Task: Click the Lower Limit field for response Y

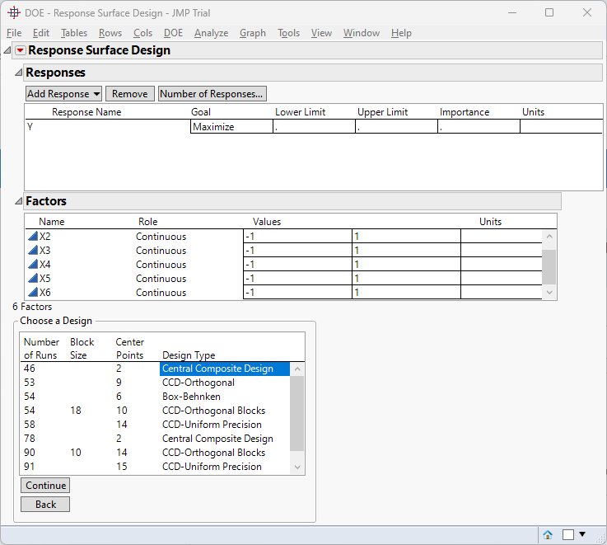Action: 314,127
